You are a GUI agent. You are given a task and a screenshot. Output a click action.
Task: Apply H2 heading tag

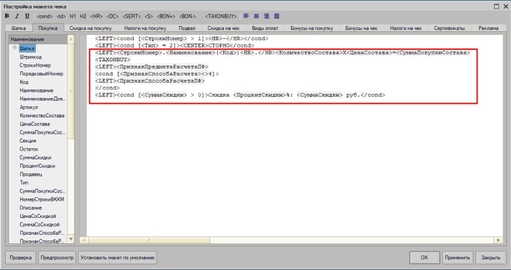click(83, 16)
